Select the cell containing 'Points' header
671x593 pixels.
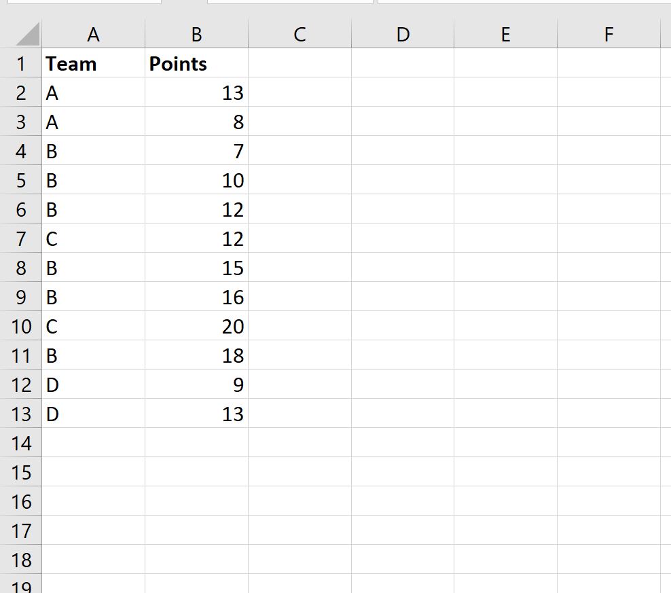tap(196, 63)
